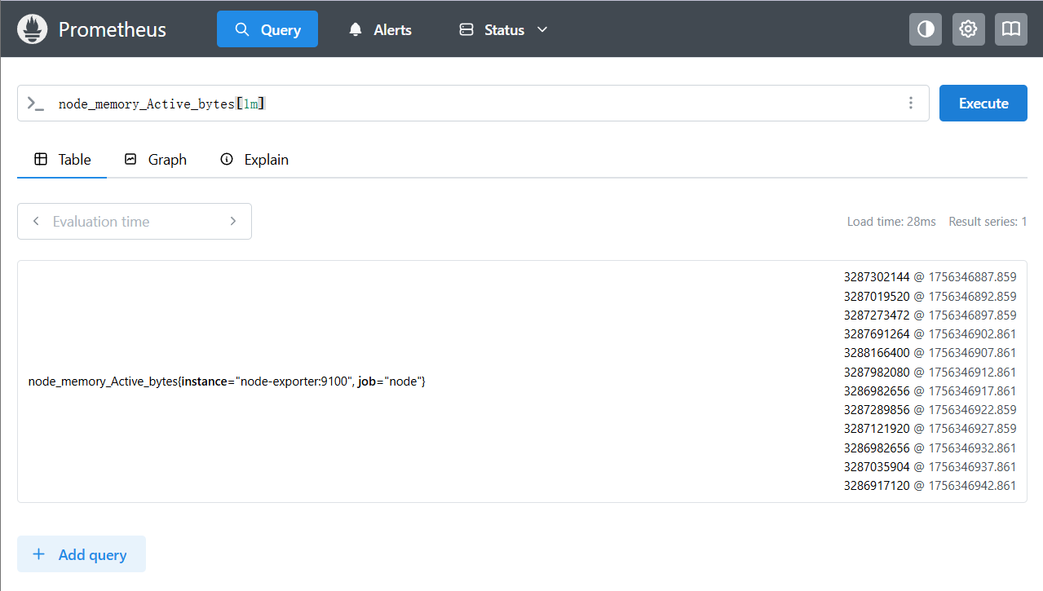Click the Result series: 1 text
Screen dimensions: 1043x591
coord(988,222)
